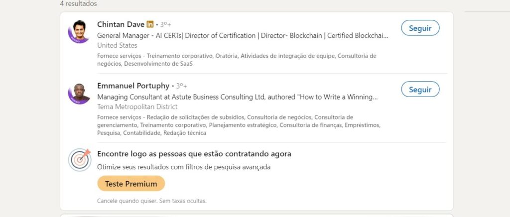Click the 'Tema Metropolitan District' location text
The width and height of the screenshot is (510, 217).
point(137,107)
